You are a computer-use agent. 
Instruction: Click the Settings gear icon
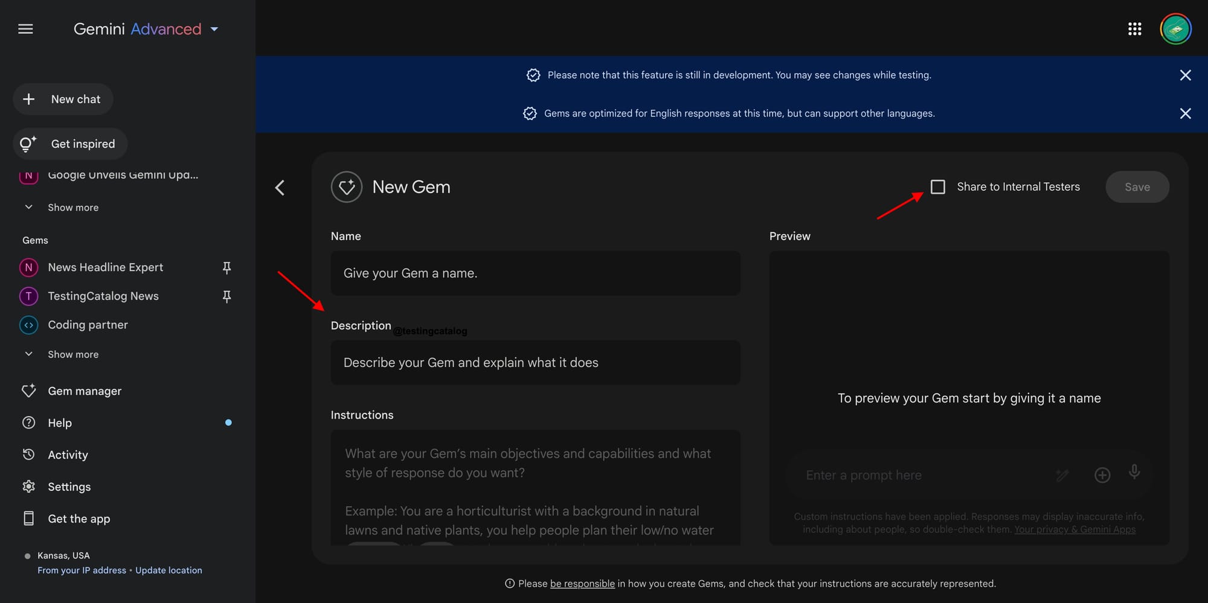pyautogui.click(x=28, y=487)
